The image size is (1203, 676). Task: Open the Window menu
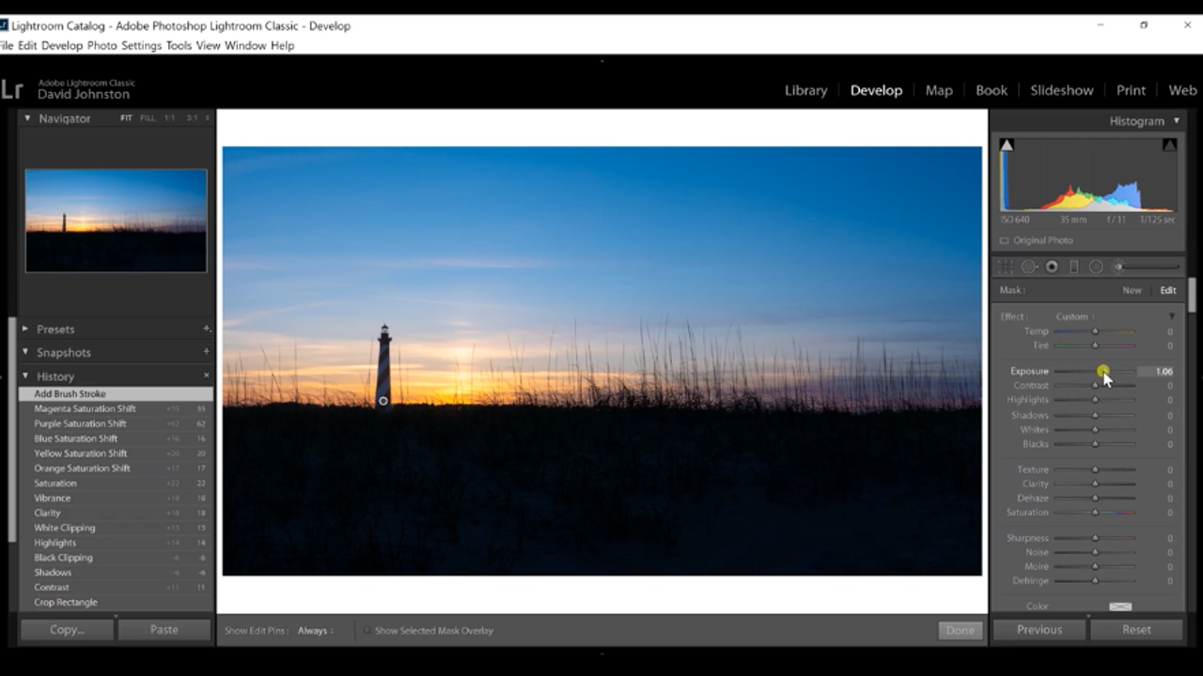tap(245, 45)
